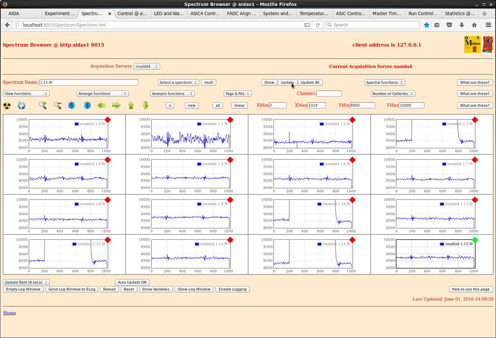Screen dimensions: 496x338
Task: Click the radiation hazard icon
Action: pyautogui.click(x=7, y=106)
